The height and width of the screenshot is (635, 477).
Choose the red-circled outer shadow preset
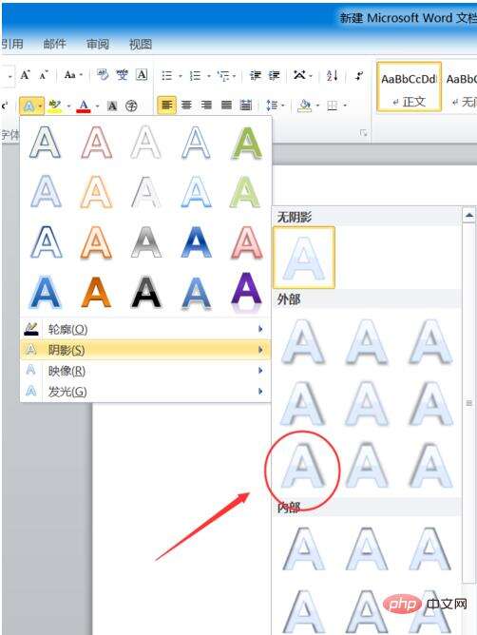[304, 465]
